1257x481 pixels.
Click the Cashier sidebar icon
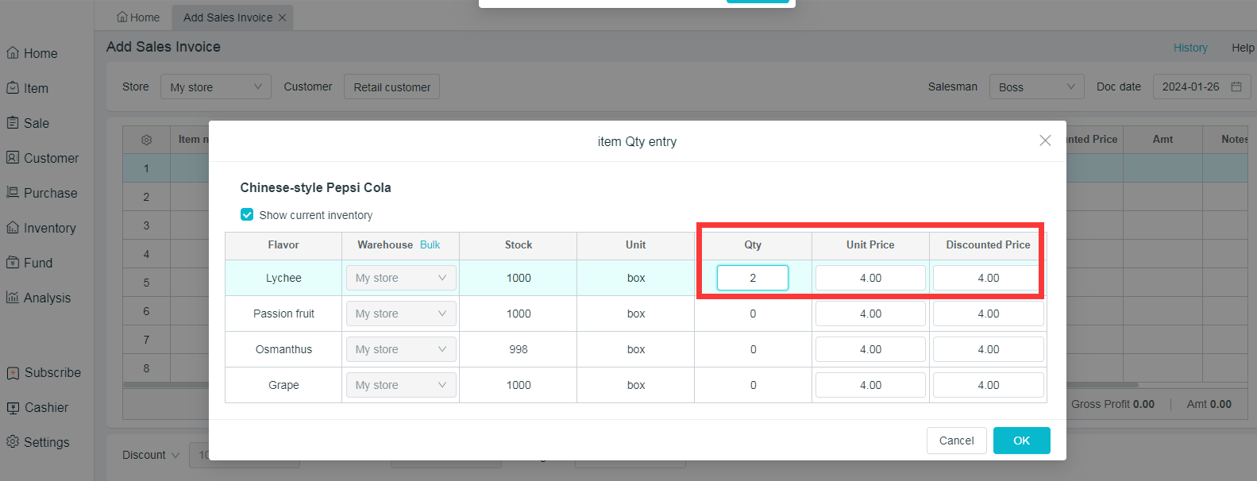click(x=13, y=407)
